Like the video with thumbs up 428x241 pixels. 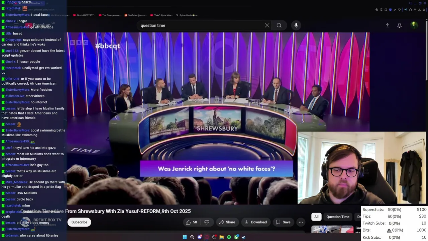tap(192, 222)
